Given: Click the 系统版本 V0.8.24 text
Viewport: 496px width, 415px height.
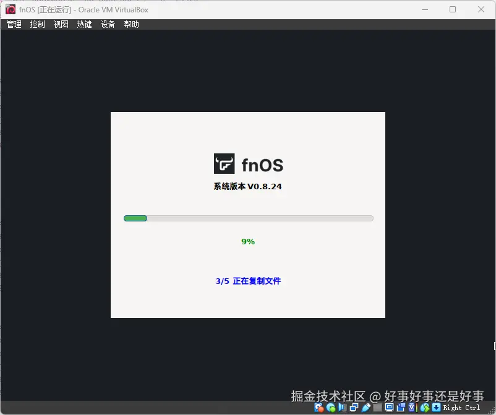Looking at the screenshot, I should click(x=247, y=187).
